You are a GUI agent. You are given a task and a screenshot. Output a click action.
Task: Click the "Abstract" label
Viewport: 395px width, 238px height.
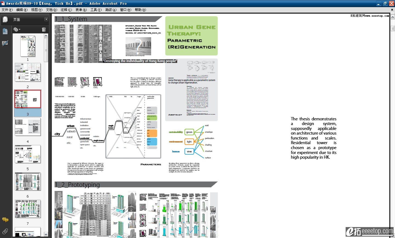pyautogui.click(x=175, y=115)
